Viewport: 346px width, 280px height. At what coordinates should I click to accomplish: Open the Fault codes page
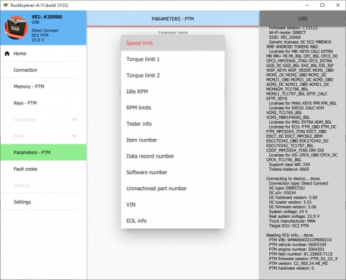tap(44, 169)
